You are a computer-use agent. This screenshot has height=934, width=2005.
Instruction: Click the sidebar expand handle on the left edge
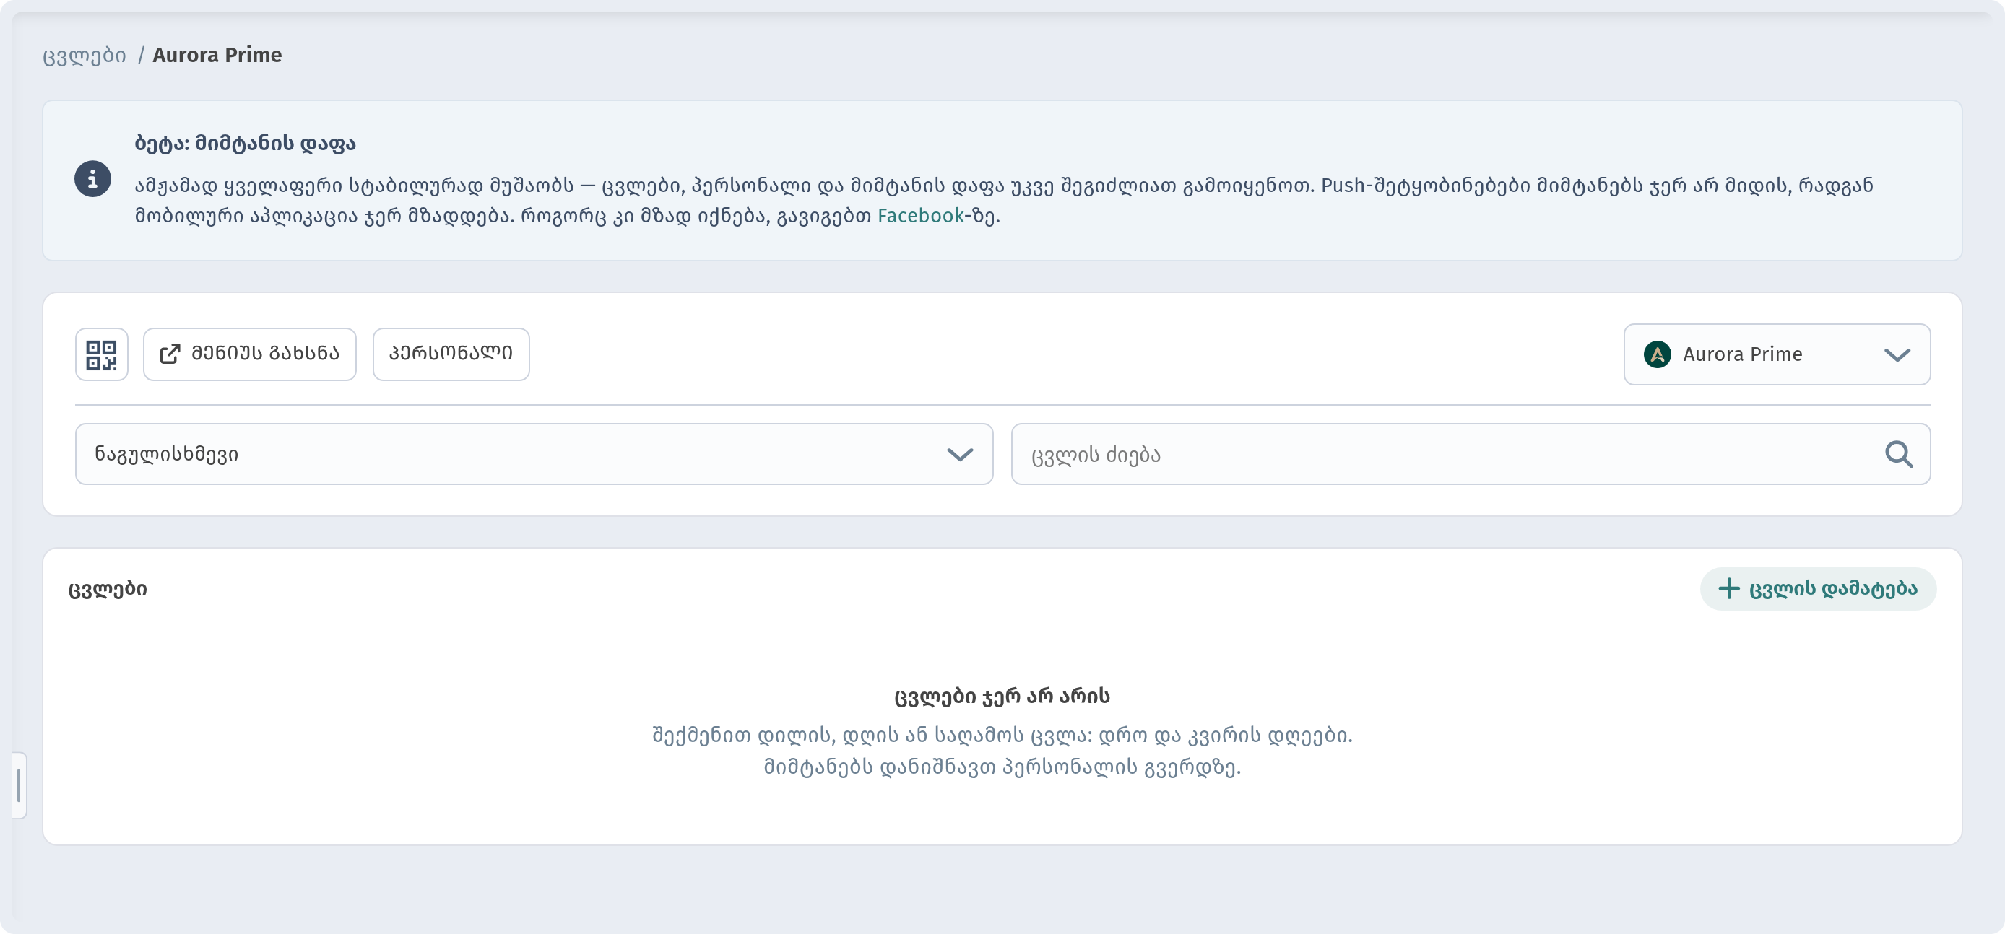click(x=19, y=785)
